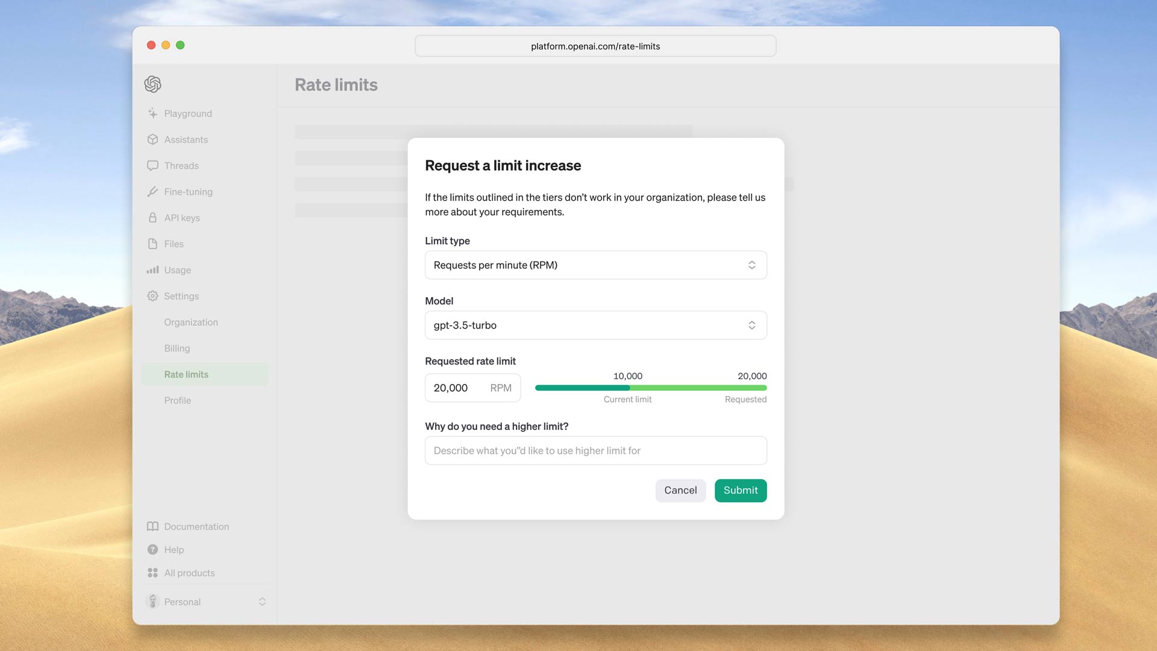The width and height of the screenshot is (1157, 651).
Task: Click the 'RPM' unit text in input
Action: coord(501,388)
